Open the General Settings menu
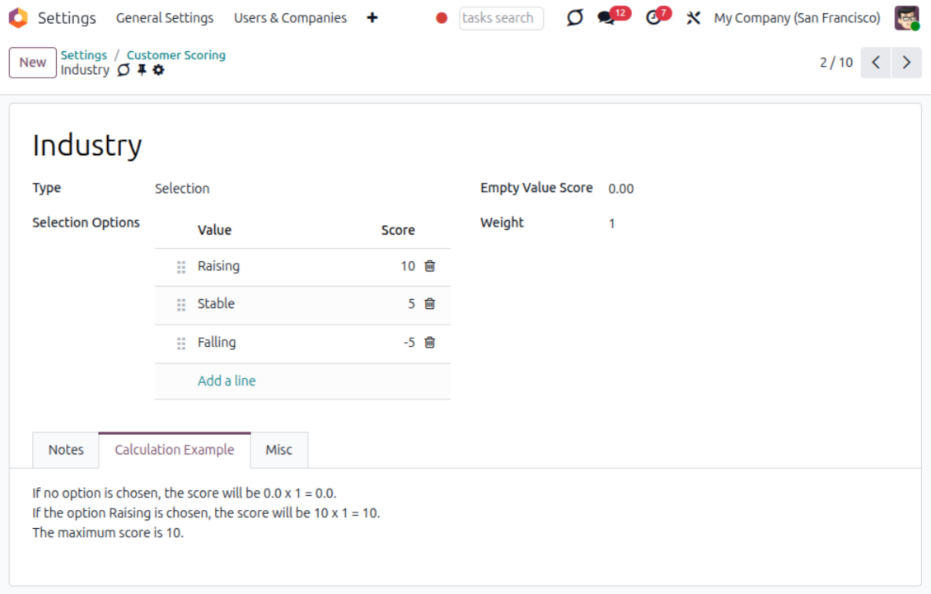Image resolution: width=931 pixels, height=594 pixels. (165, 18)
